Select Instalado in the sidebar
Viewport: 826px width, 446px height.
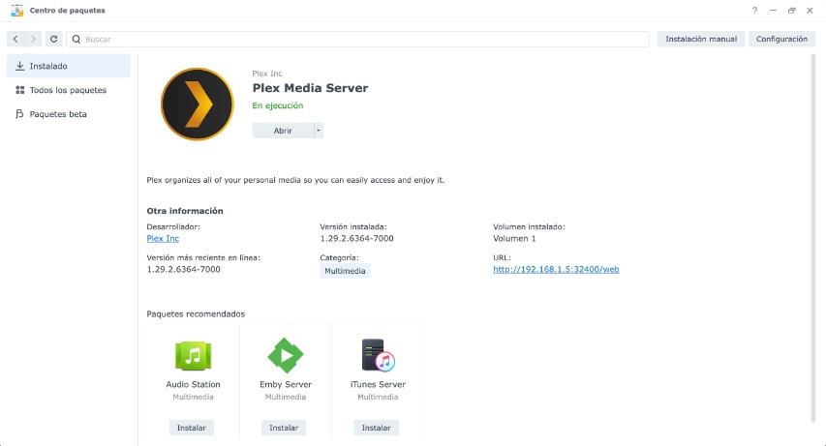pos(69,66)
